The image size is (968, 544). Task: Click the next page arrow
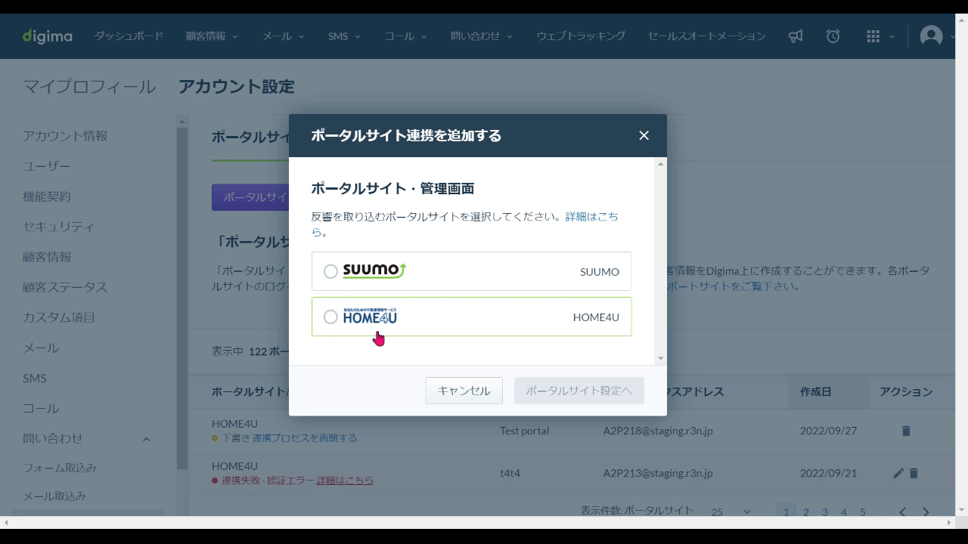926,512
